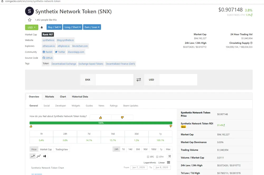264x175 pixels.
Task: Click the site lock icon in address bar
Action: coord(2,1)
